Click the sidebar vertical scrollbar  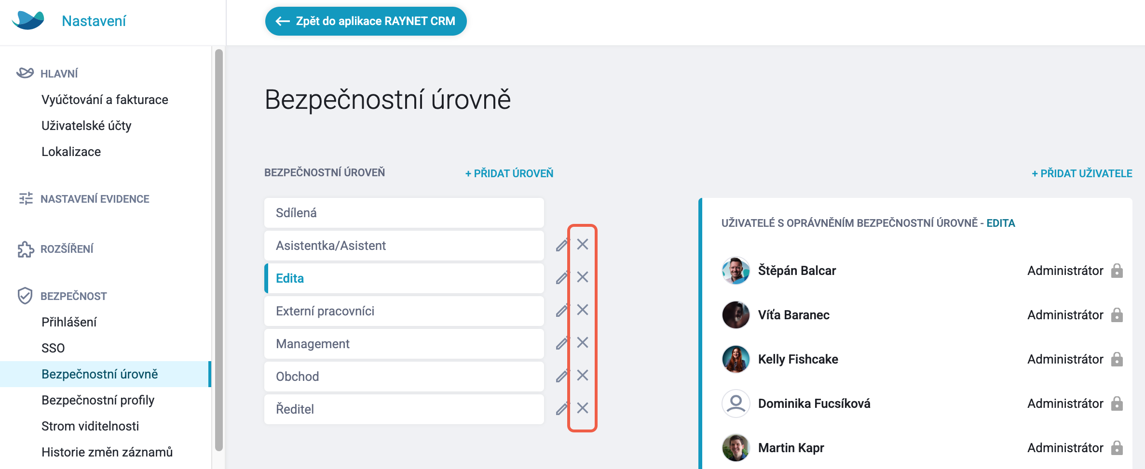(219, 250)
